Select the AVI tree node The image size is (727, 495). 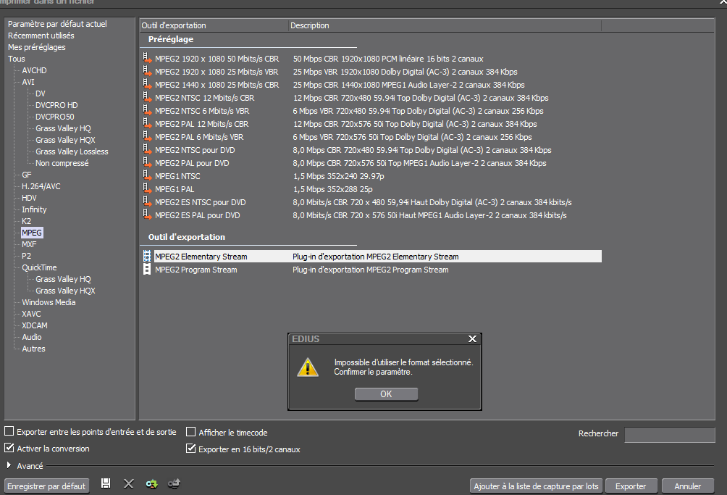pos(28,82)
